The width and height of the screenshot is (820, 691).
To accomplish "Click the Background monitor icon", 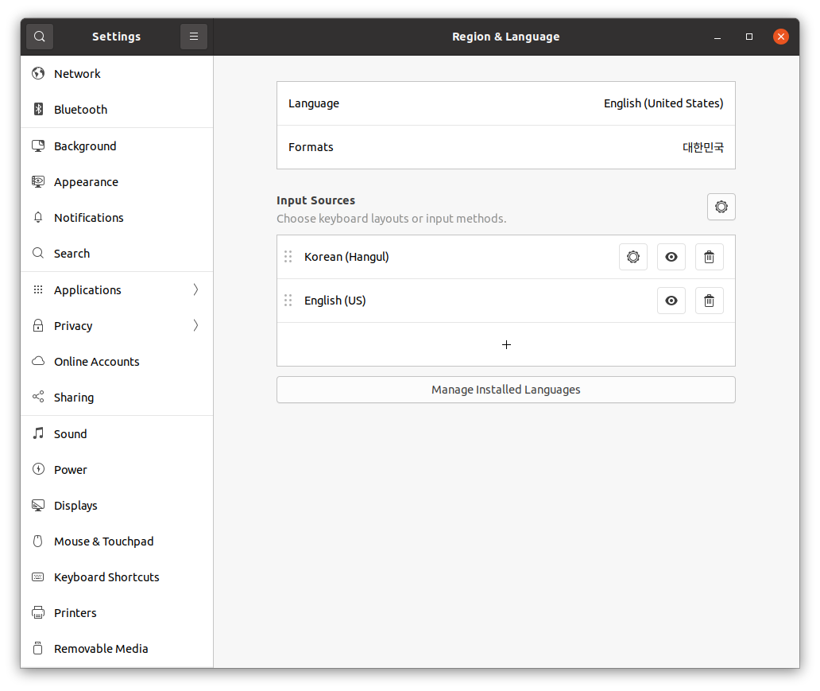I will (38, 146).
